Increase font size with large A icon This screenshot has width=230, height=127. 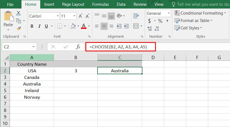tap(80, 16)
